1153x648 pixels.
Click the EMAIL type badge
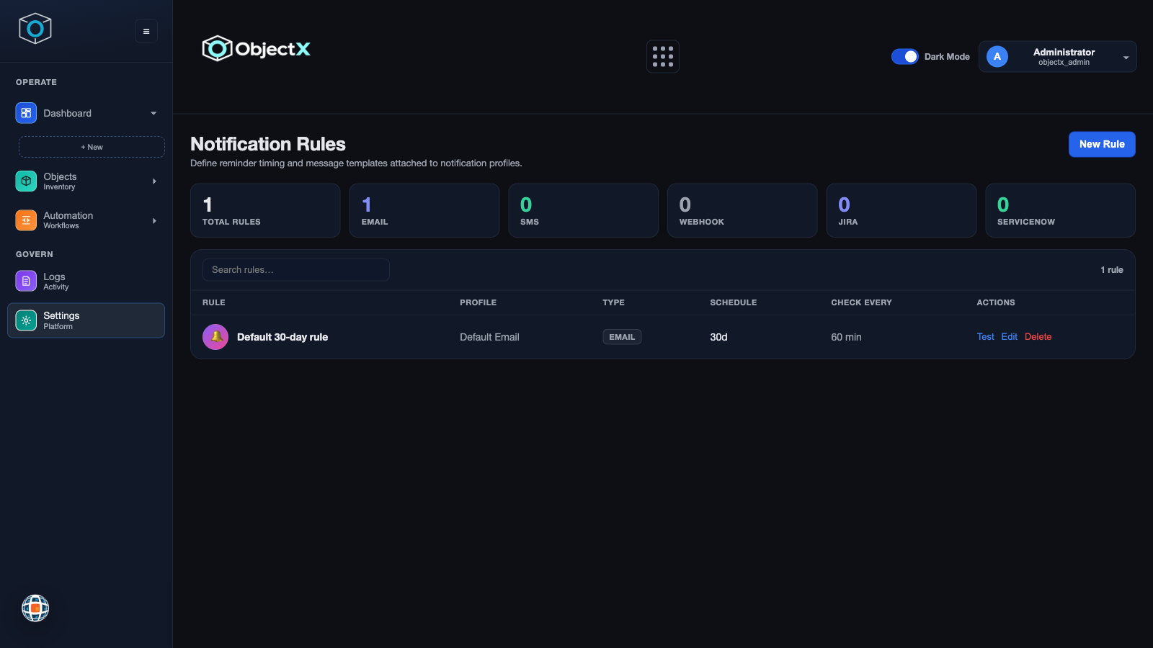(x=622, y=337)
